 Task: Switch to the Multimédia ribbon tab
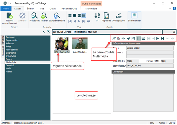(x=92, y=9)
